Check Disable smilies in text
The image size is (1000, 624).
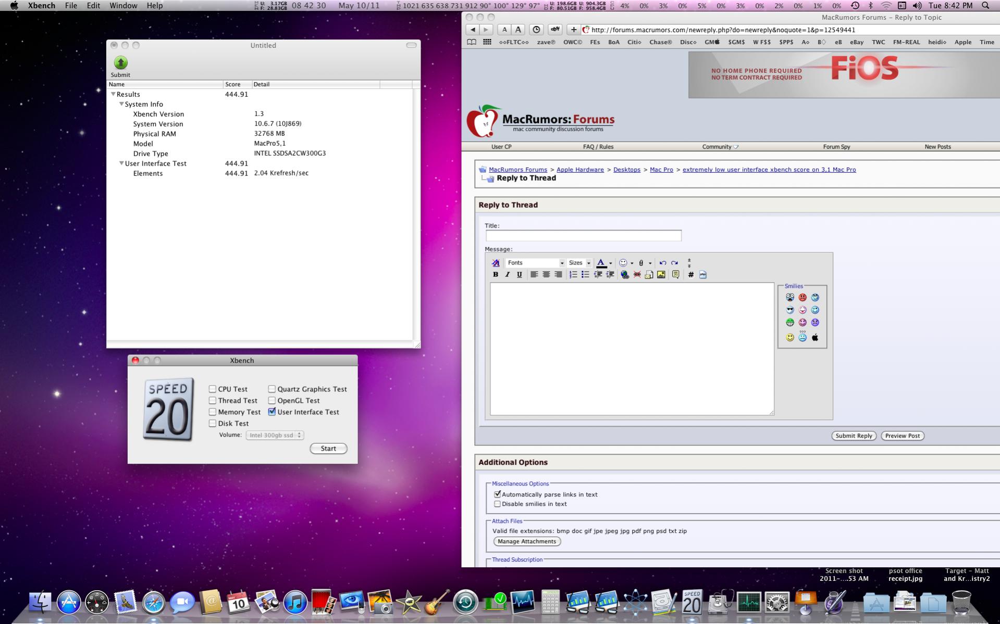click(497, 504)
